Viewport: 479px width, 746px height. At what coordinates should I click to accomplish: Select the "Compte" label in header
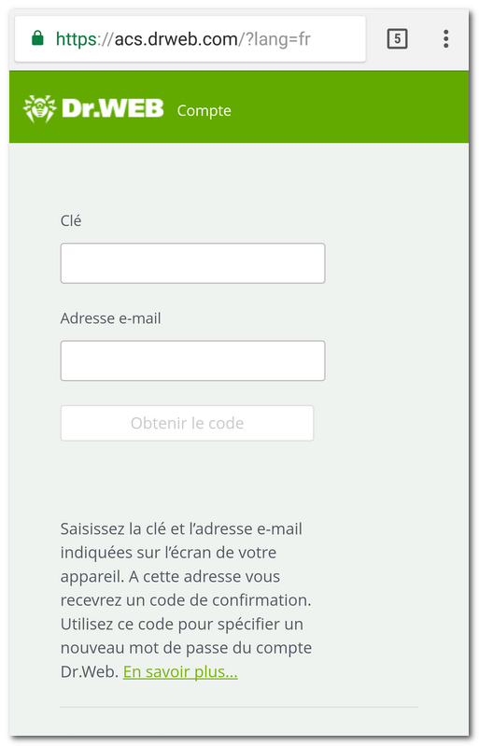coord(204,111)
